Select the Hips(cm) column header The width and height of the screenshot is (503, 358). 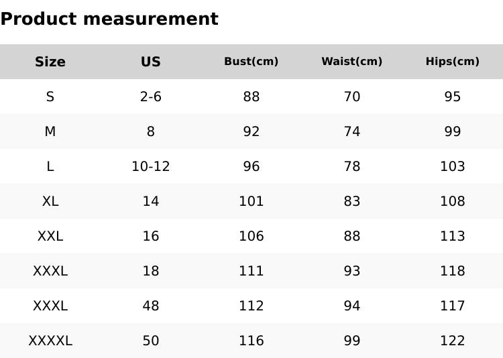[453, 62]
